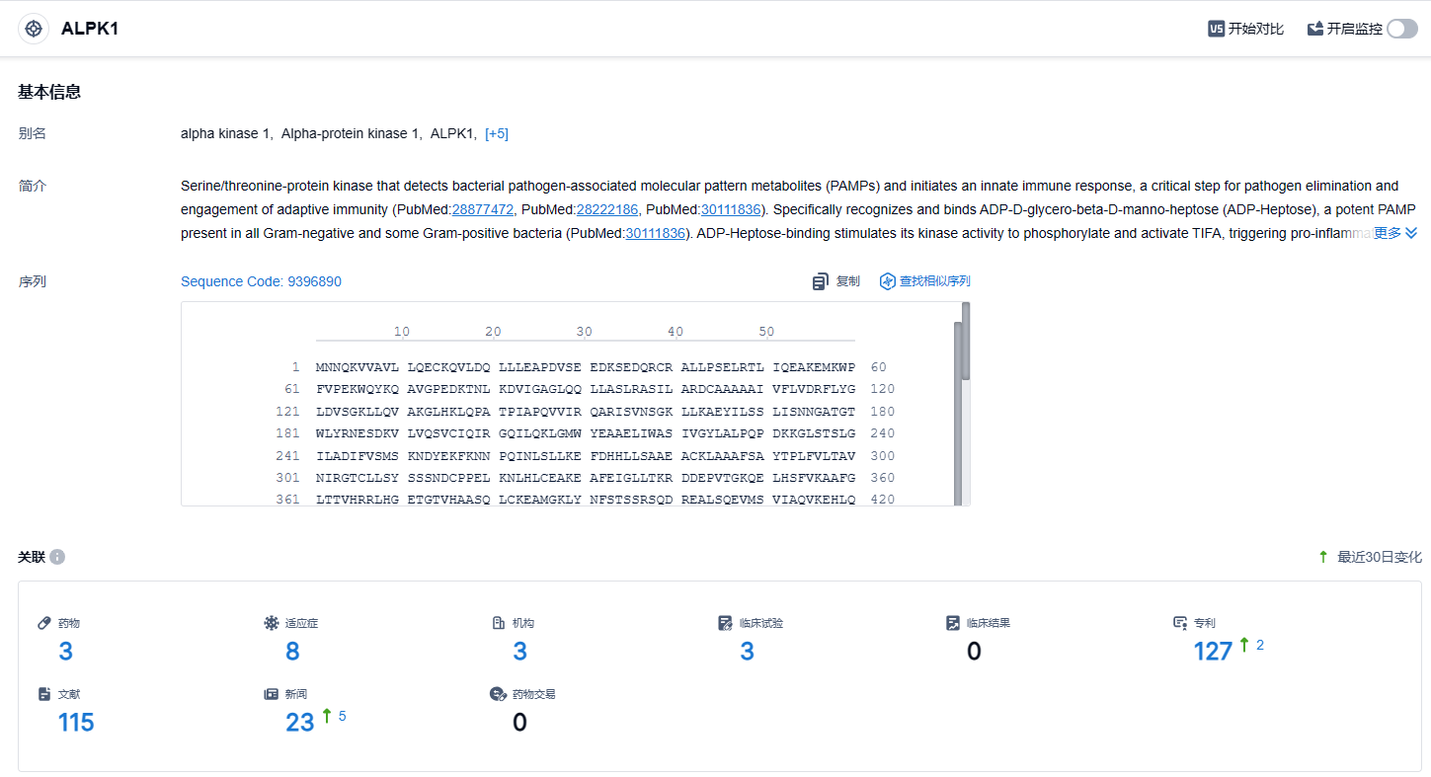View the 8 indications count

click(x=292, y=651)
